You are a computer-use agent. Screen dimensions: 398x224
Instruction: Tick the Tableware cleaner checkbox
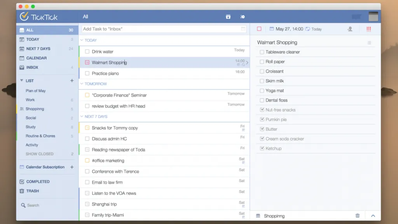point(262,52)
